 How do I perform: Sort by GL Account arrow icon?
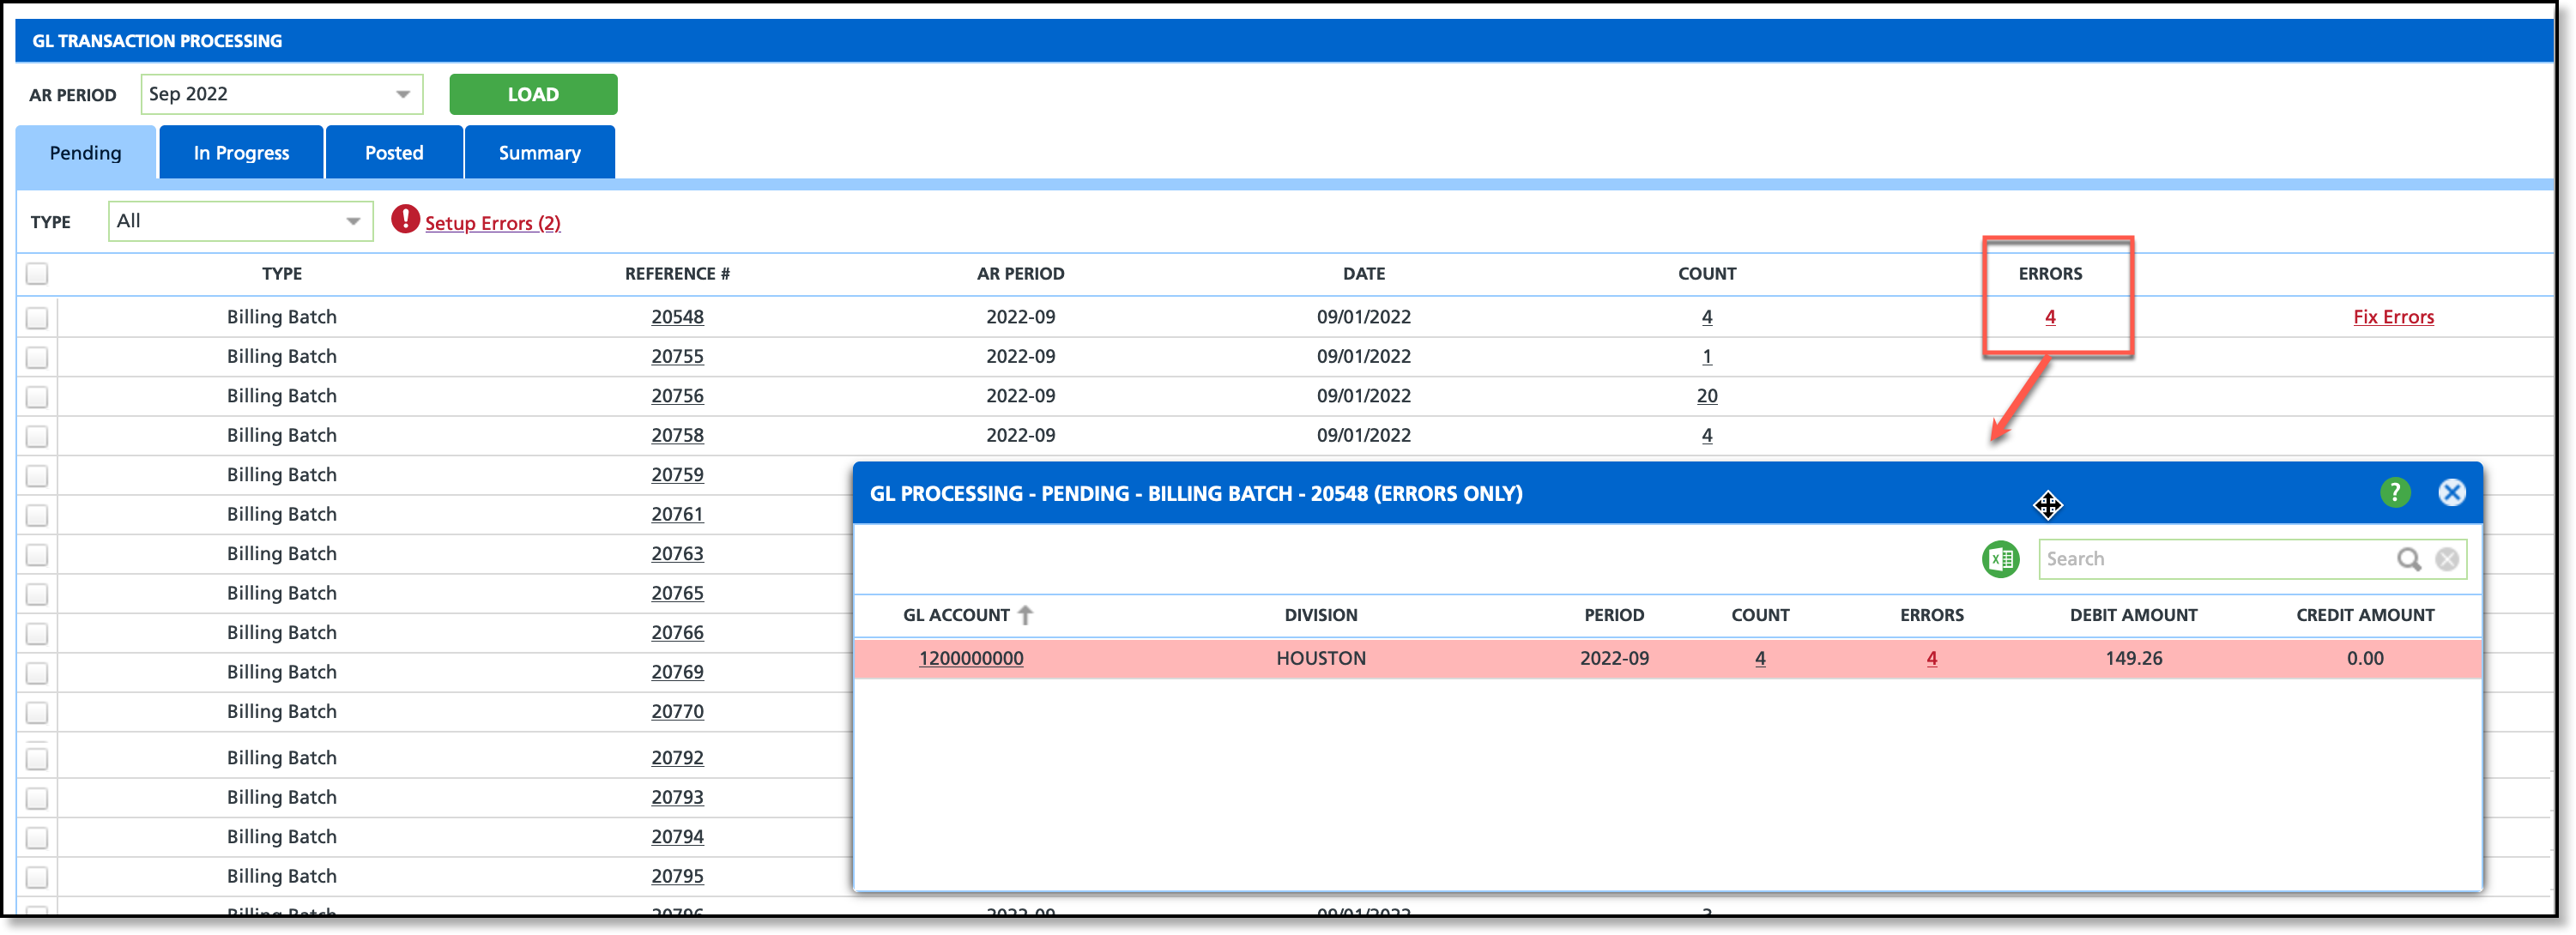point(1025,615)
